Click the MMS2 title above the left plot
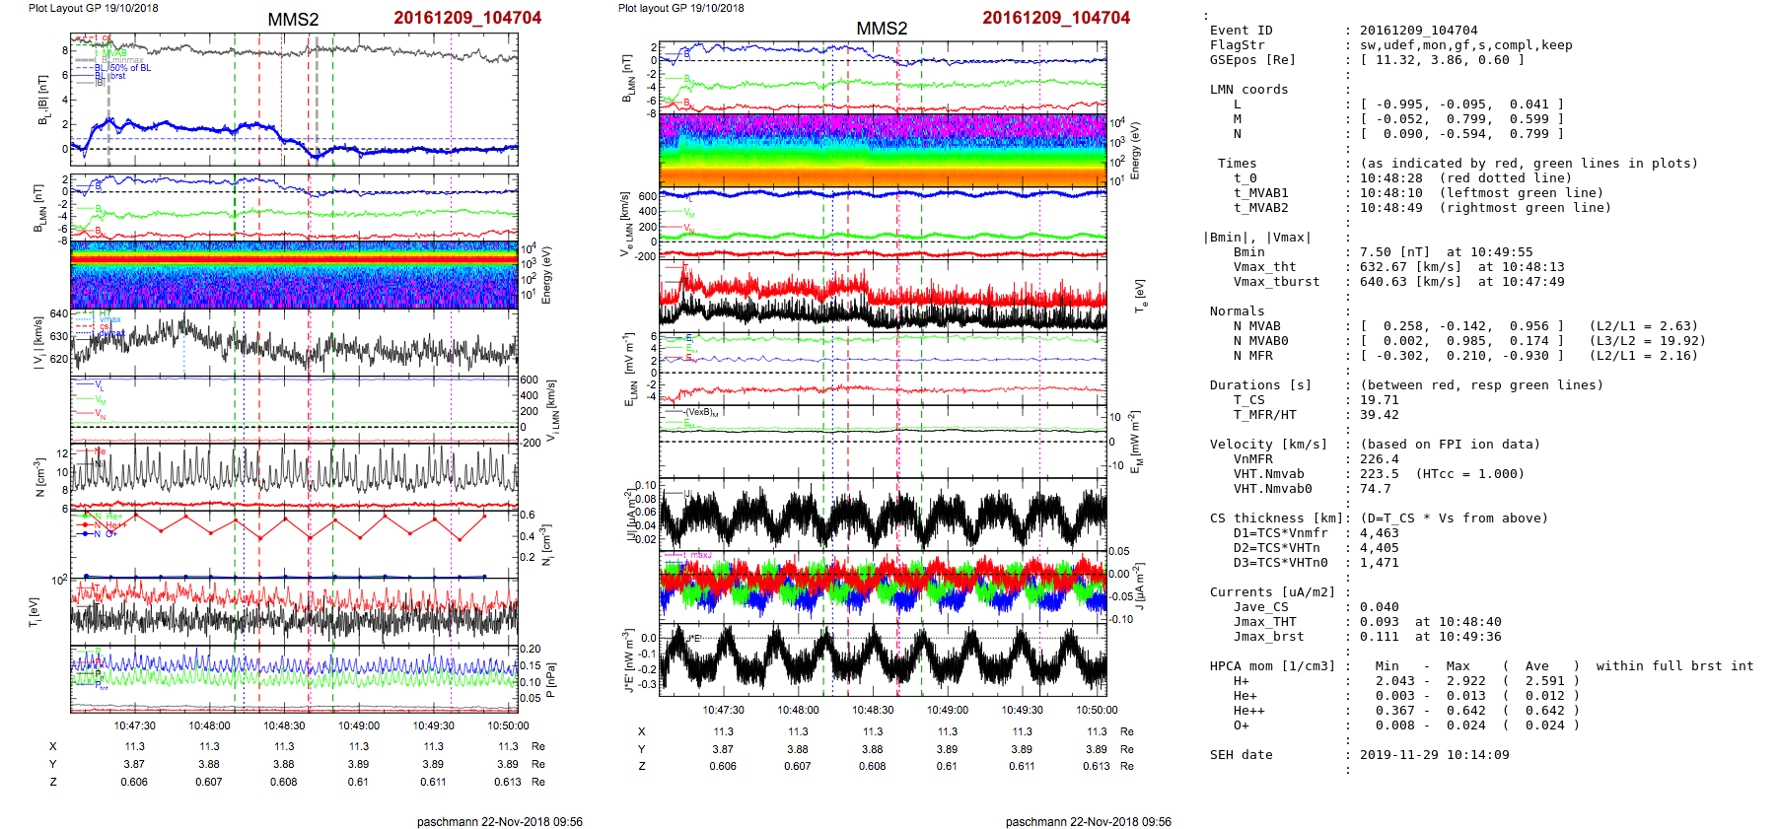The image size is (1779, 829). (x=293, y=20)
